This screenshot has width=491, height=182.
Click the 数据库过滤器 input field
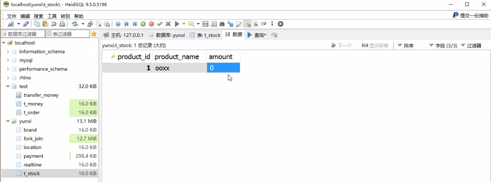pyautogui.click(x=23, y=34)
